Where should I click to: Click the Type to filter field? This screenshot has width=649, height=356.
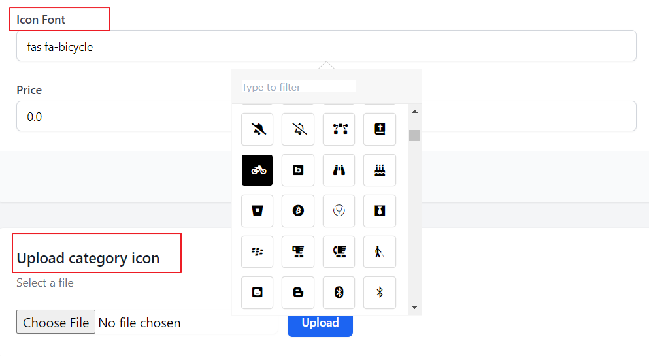[299, 87]
